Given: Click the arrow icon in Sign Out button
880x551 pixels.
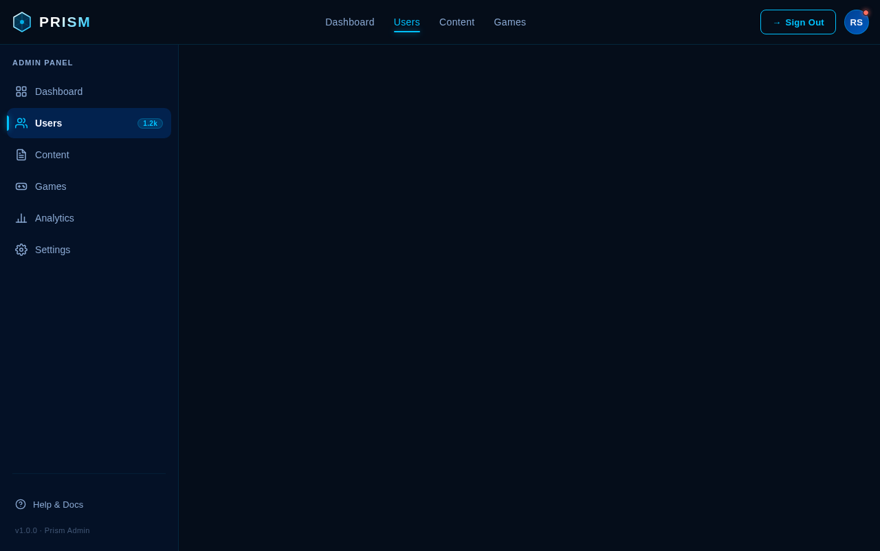Looking at the screenshot, I should click(777, 22).
